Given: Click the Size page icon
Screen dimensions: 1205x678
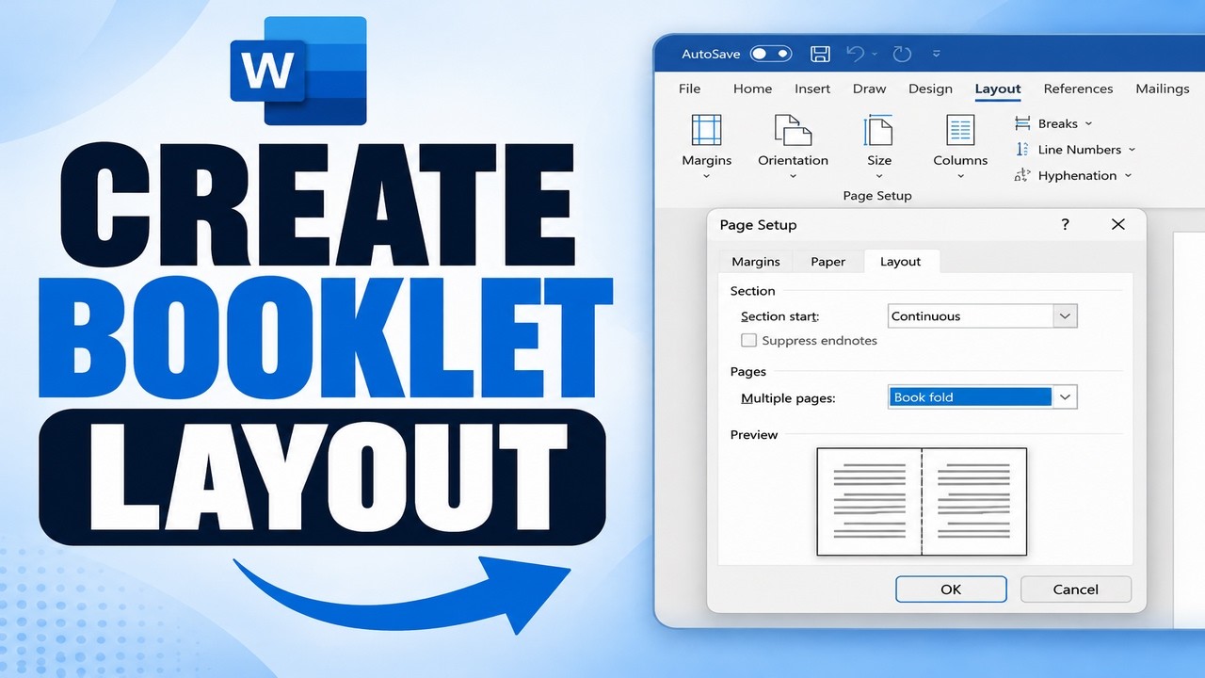Looking at the screenshot, I should point(879,130).
